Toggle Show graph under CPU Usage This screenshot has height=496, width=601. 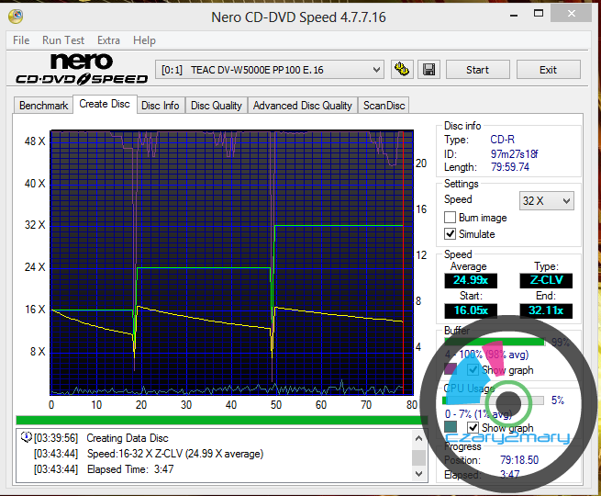[473, 428]
